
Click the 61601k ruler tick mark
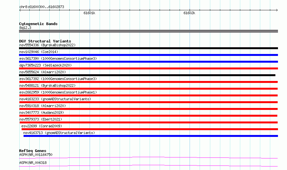90,10
